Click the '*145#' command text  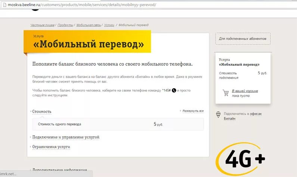click(x=166, y=90)
